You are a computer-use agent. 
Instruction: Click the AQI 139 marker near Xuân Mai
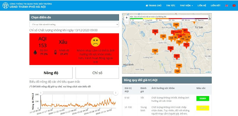tap(155, 51)
